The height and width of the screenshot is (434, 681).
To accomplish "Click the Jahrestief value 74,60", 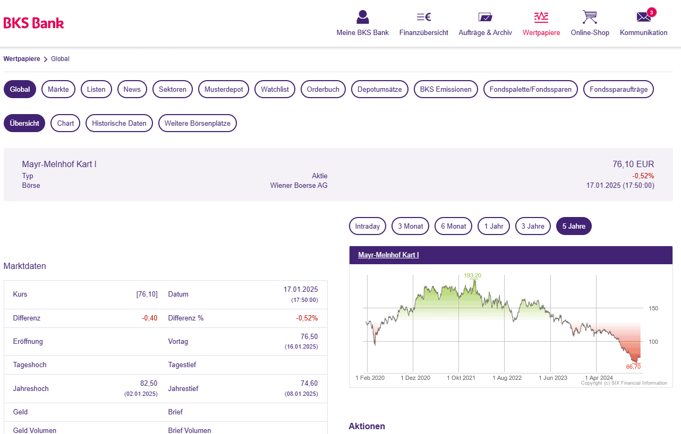I will coord(309,383).
